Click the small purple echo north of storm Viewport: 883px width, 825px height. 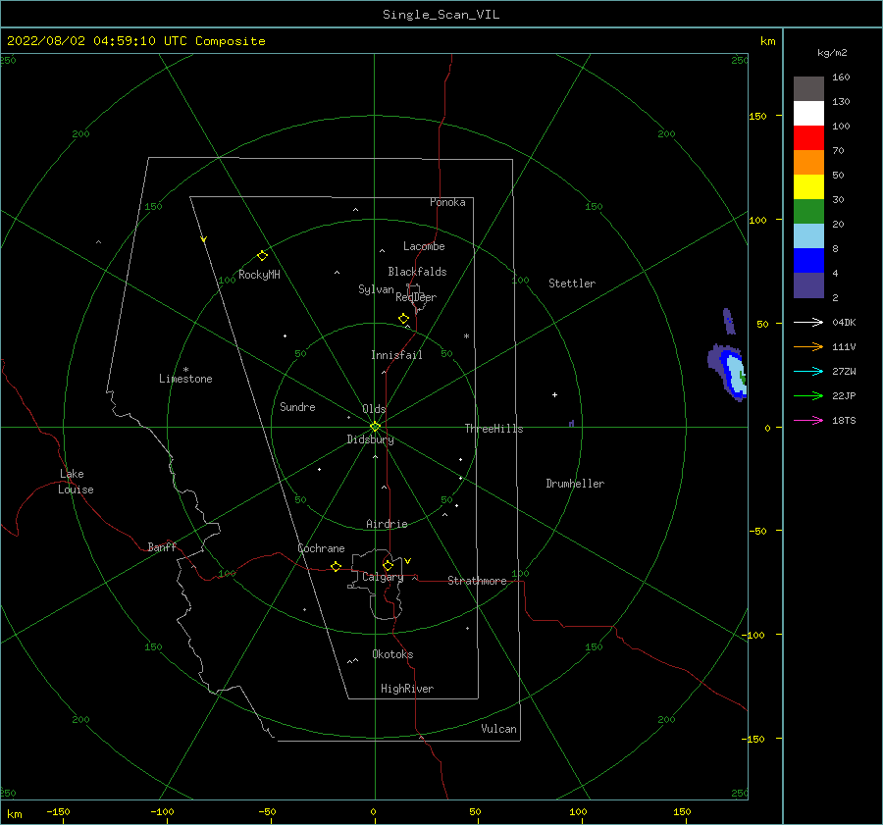pos(729,321)
